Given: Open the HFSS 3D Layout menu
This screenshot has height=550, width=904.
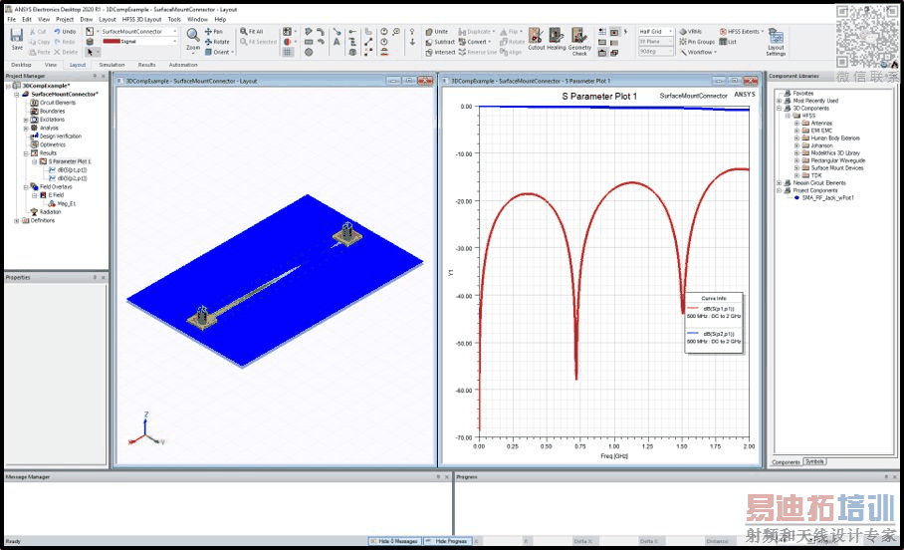Looking at the screenshot, I should [141, 19].
